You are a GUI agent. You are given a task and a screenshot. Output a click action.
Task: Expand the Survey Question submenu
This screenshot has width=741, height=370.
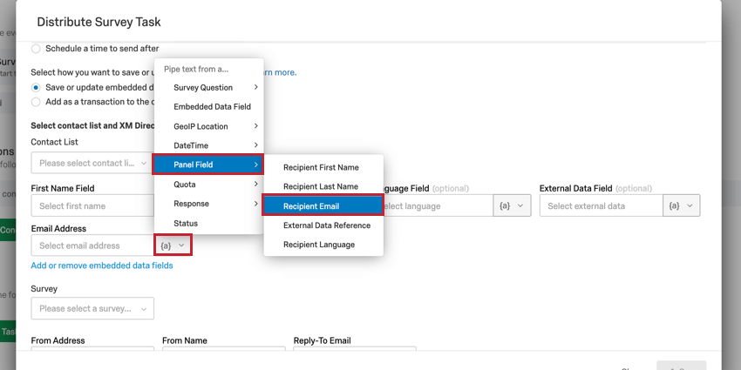pos(209,87)
